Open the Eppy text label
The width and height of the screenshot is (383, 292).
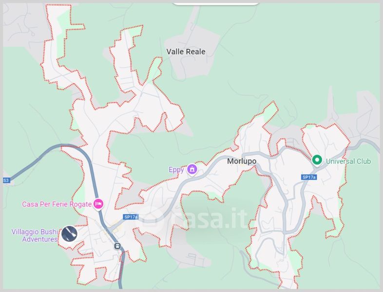coord(176,170)
